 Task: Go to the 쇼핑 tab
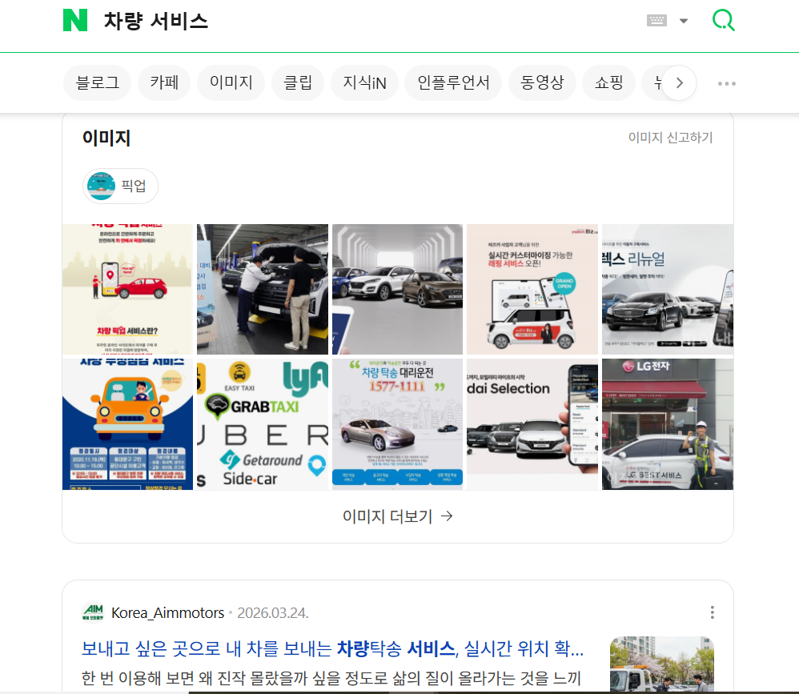(608, 82)
